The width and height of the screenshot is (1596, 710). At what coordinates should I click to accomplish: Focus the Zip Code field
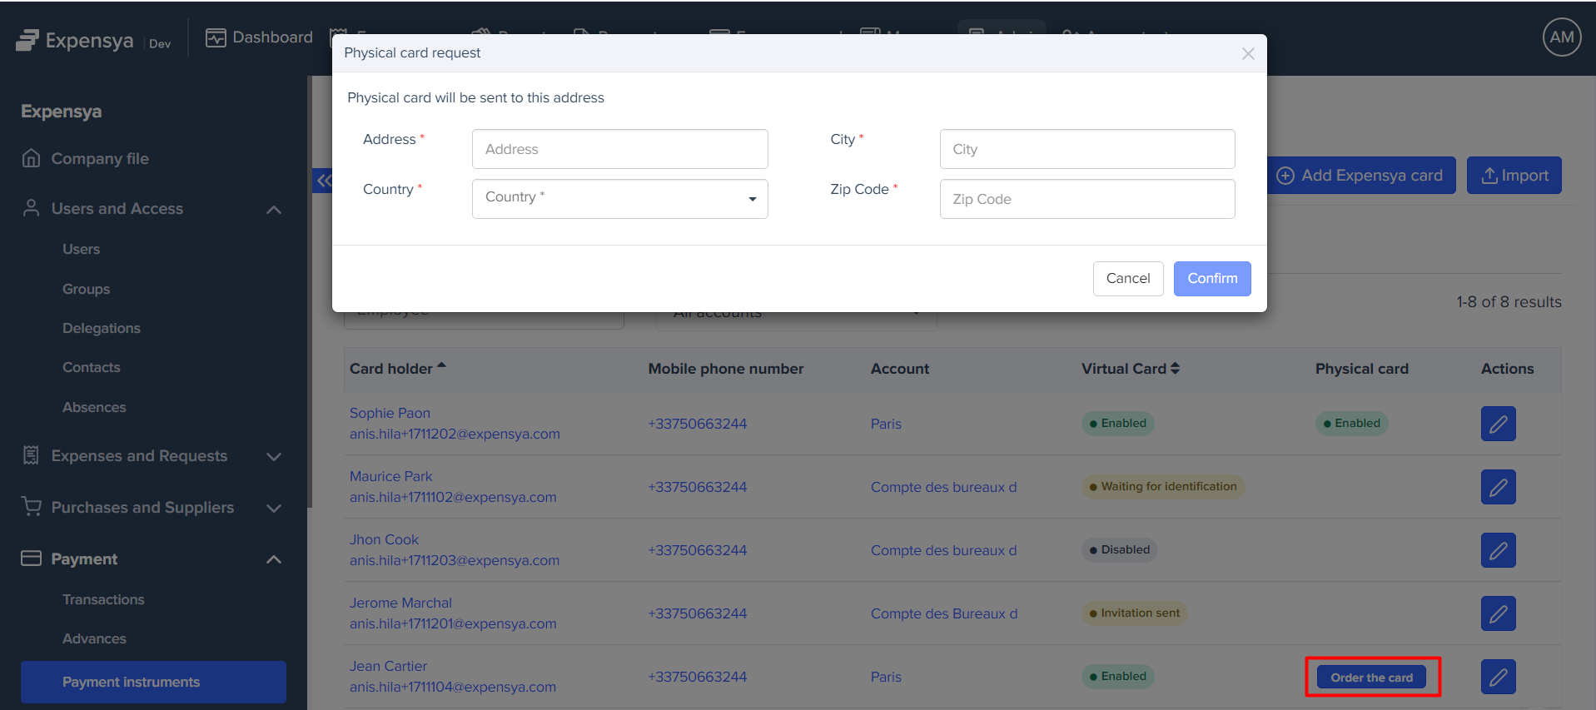pos(1086,199)
